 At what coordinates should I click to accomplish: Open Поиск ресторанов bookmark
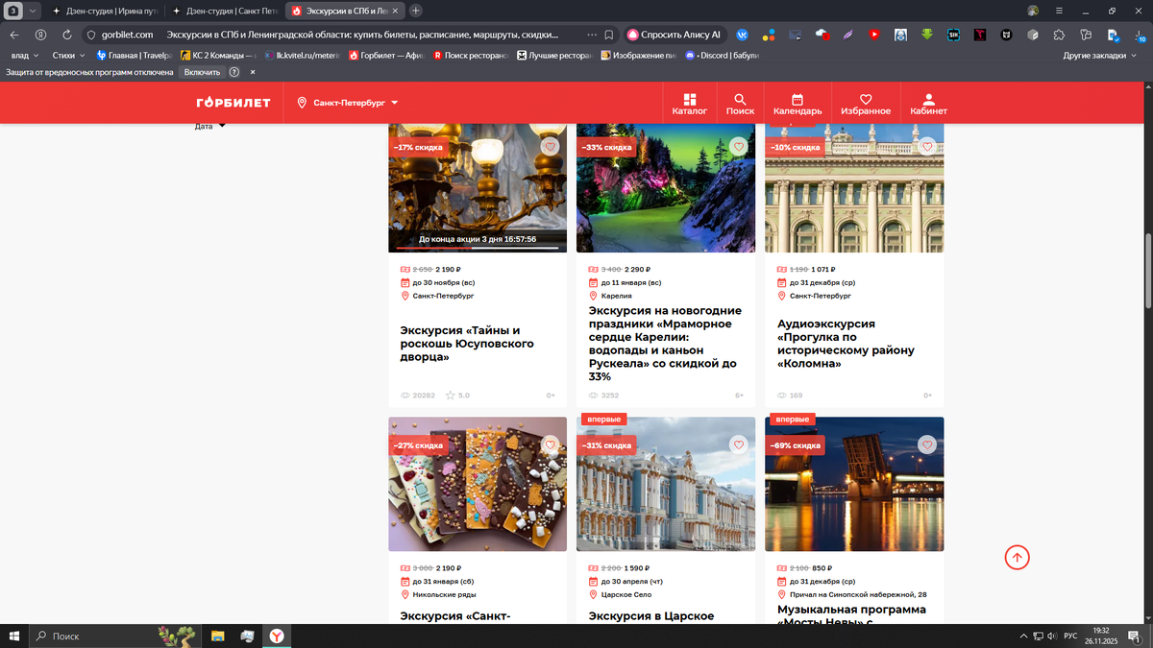tap(469, 56)
